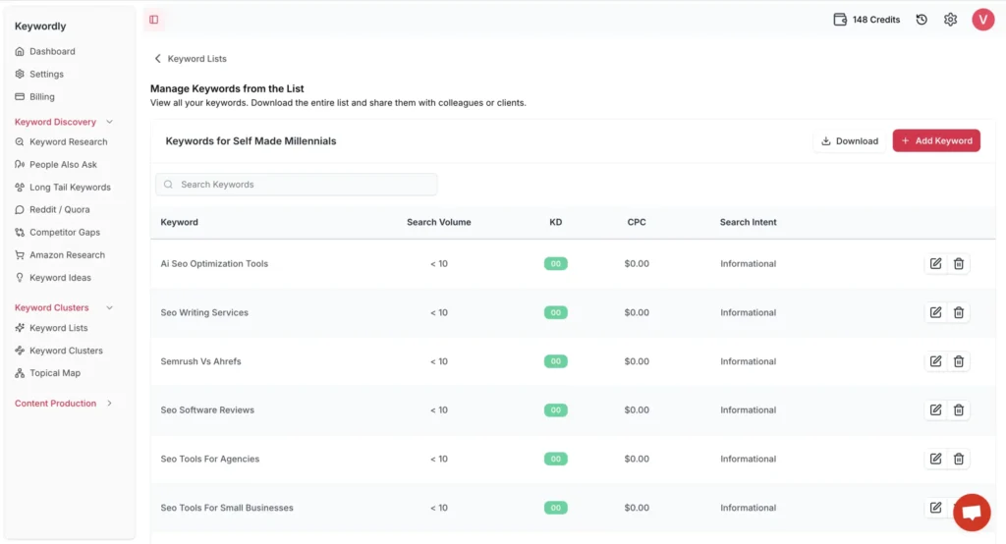Open the credits wallet icon

(840, 20)
